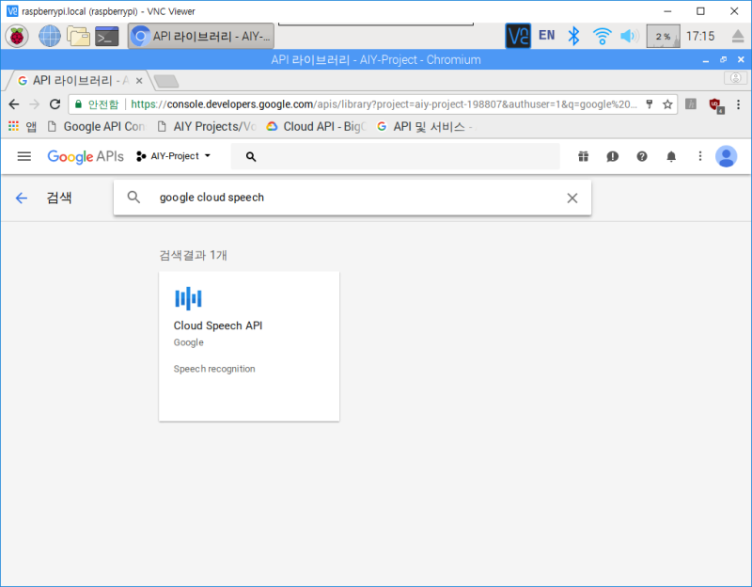The height and width of the screenshot is (587, 752).
Task: Open the AIY Projects/Vo bookmark
Action: (207, 126)
